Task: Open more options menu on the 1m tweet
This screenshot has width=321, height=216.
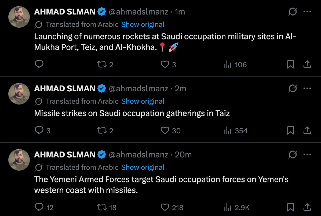Action: point(307,12)
